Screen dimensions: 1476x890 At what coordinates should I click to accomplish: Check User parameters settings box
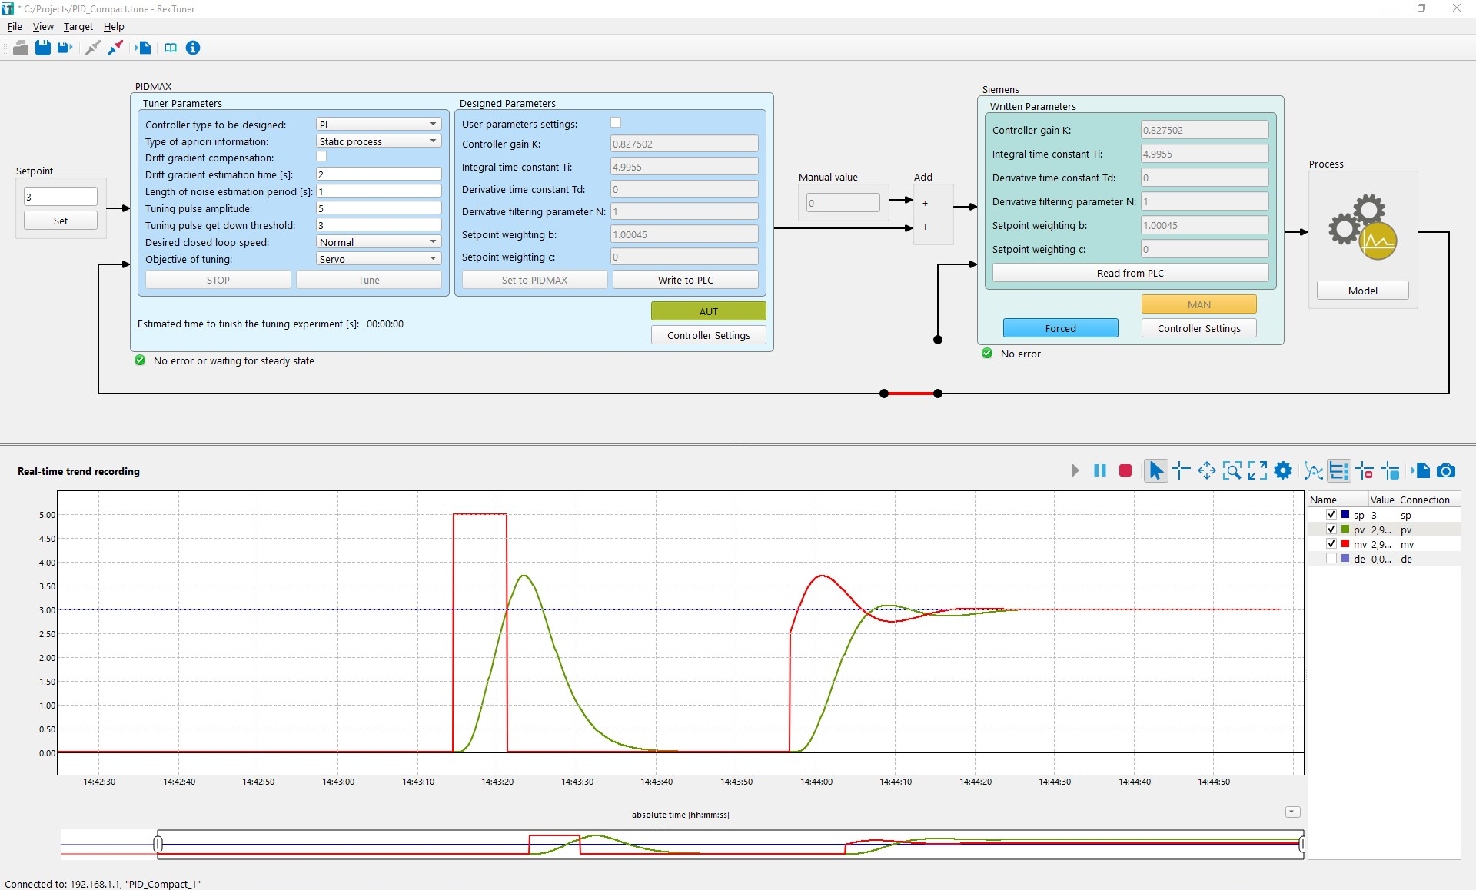click(x=616, y=122)
